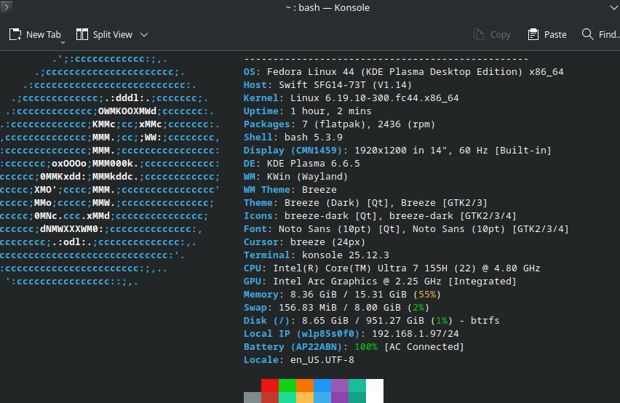This screenshot has width=620, height=403.
Task: Click the WM Theme value Breeze
Action: [x=319, y=189]
